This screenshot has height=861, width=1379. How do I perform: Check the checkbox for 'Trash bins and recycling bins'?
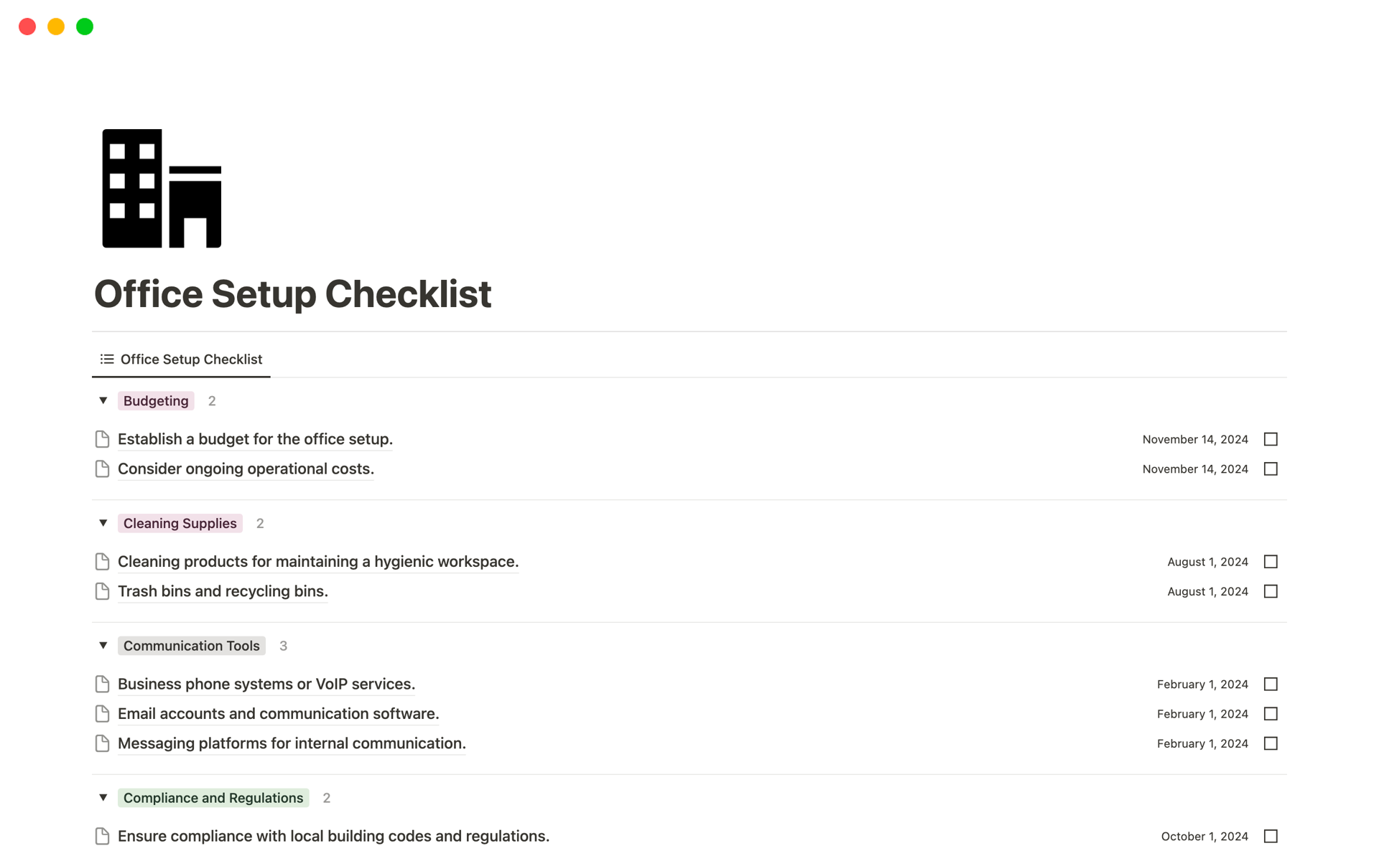point(1271,591)
